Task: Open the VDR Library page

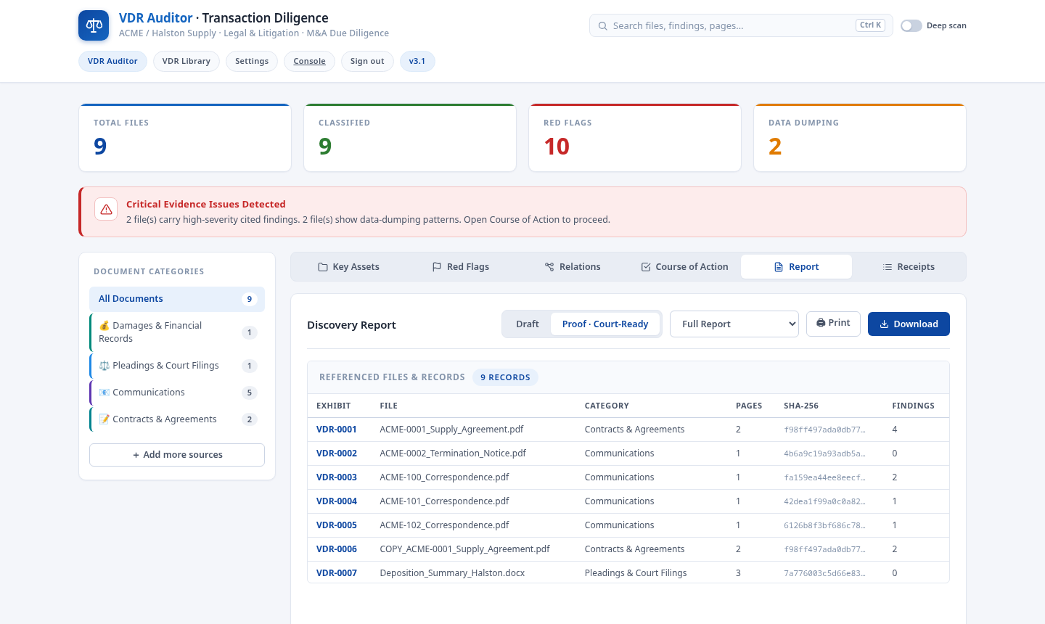Action: click(187, 61)
